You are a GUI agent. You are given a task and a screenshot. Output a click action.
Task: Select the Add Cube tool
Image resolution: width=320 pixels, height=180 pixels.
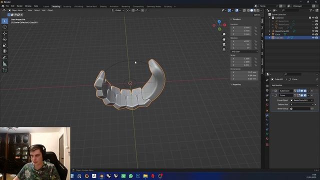tap(4, 70)
